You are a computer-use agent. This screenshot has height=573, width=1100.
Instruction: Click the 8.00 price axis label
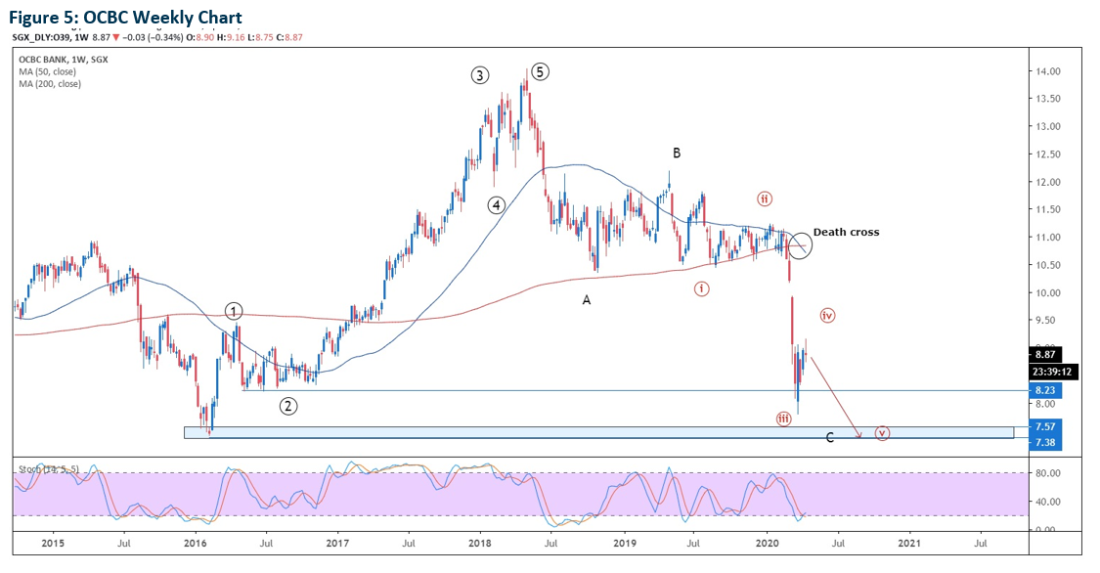pos(1045,404)
